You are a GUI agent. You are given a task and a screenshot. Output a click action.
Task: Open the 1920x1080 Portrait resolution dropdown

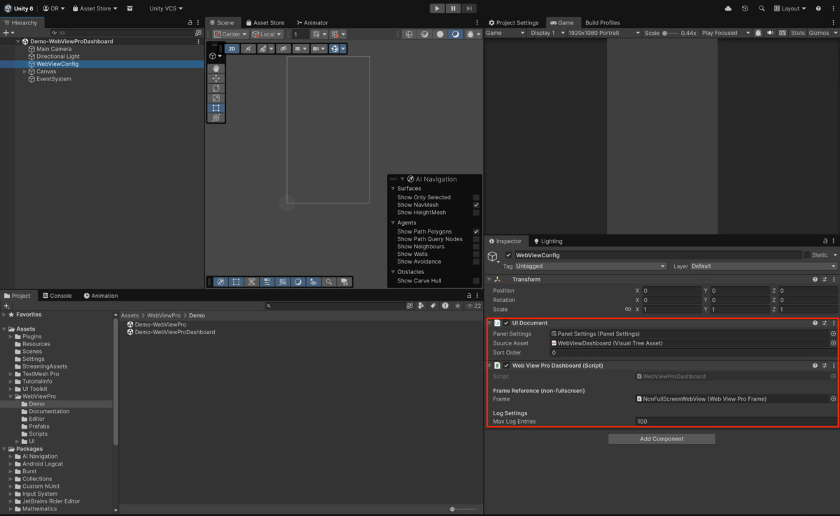[604, 33]
